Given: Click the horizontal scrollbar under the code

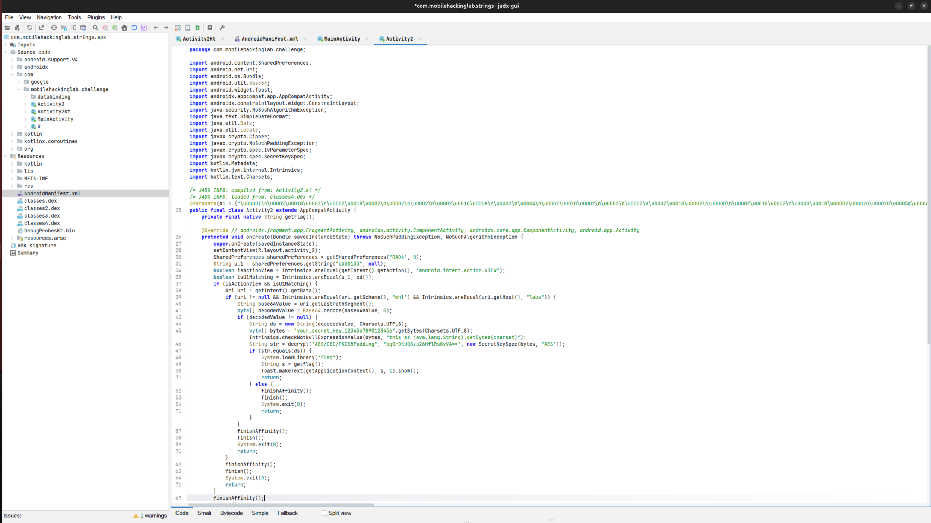Looking at the screenshot, I should click(x=281, y=504).
